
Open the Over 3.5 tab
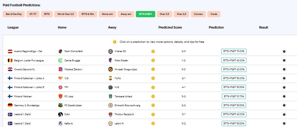pos(164,14)
